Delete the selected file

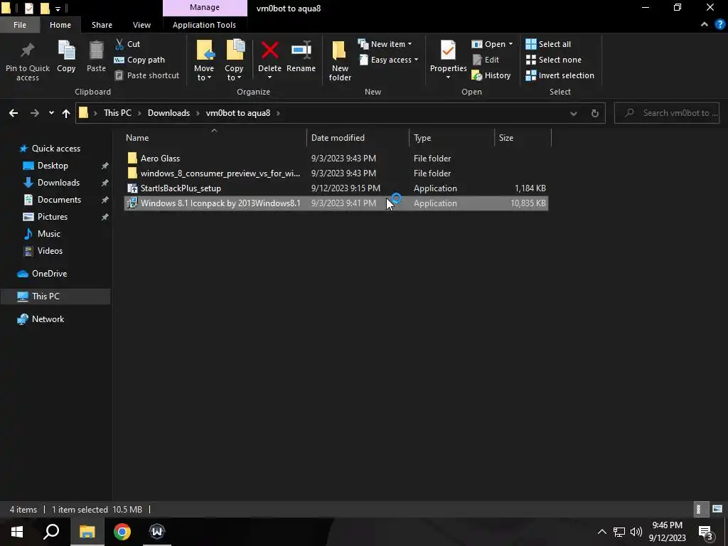click(269, 61)
